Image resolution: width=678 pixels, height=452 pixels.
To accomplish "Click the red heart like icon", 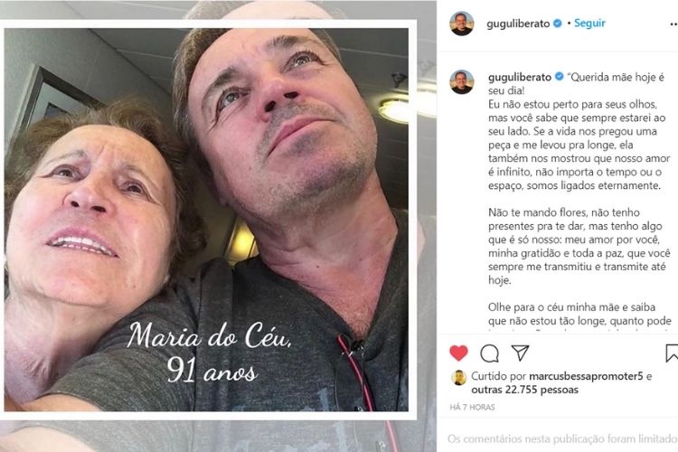I will point(458,353).
